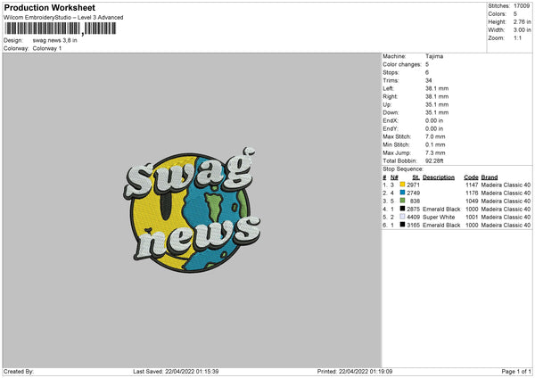Click the black 3165 Emerald Black swatch
This screenshot has height=378, width=535.
coord(403,225)
